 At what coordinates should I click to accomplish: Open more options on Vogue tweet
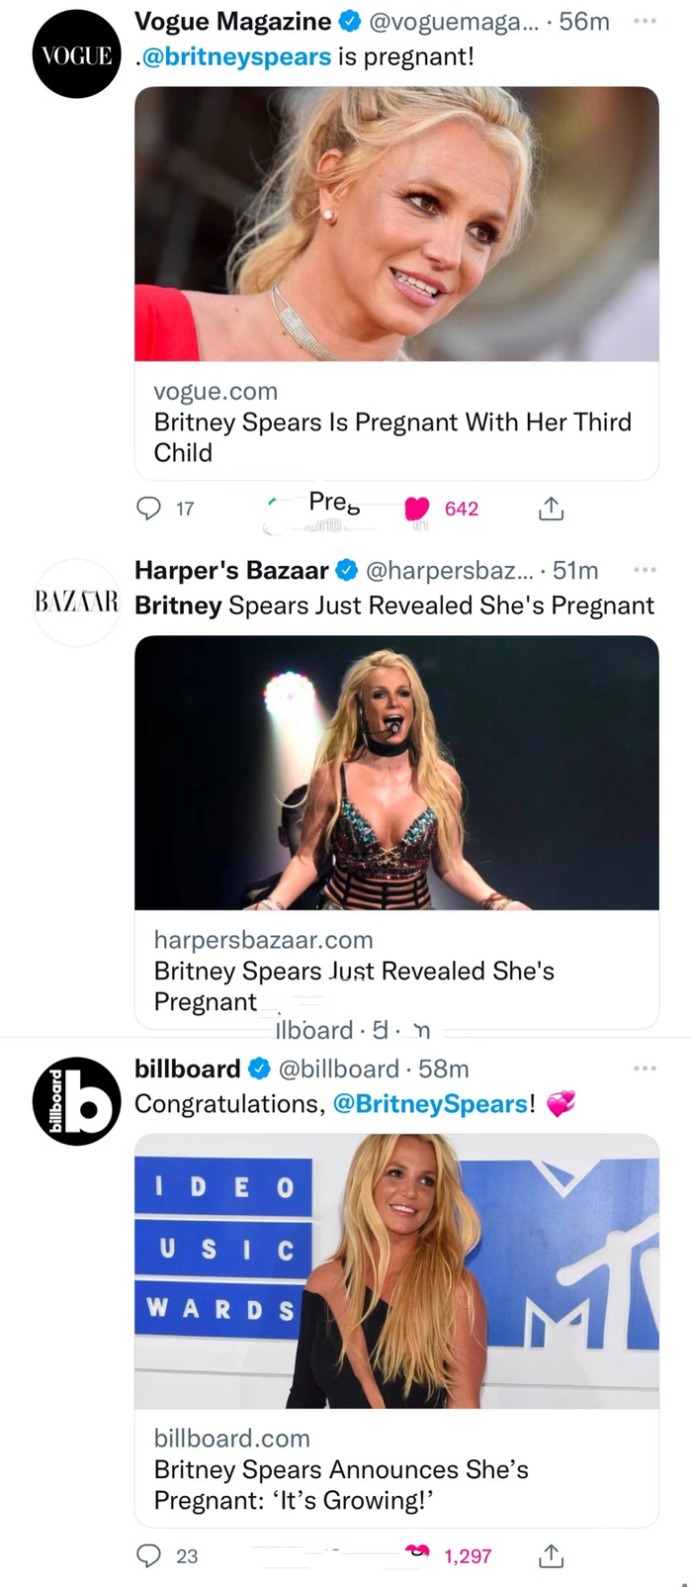coord(645,21)
